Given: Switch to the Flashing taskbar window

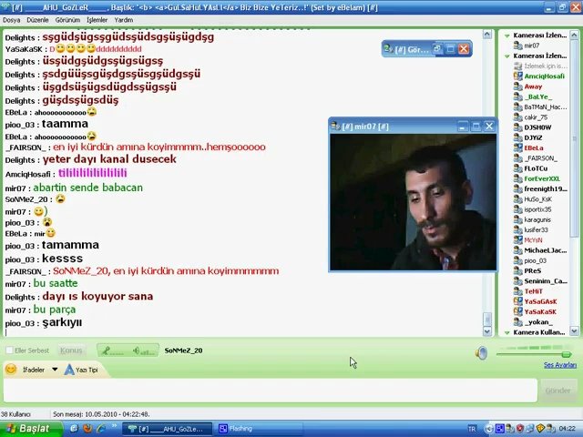Looking at the screenshot, I should click(259, 429).
